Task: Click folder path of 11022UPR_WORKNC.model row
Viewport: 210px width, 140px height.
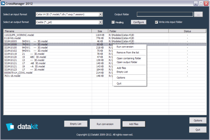Action: (121, 35)
